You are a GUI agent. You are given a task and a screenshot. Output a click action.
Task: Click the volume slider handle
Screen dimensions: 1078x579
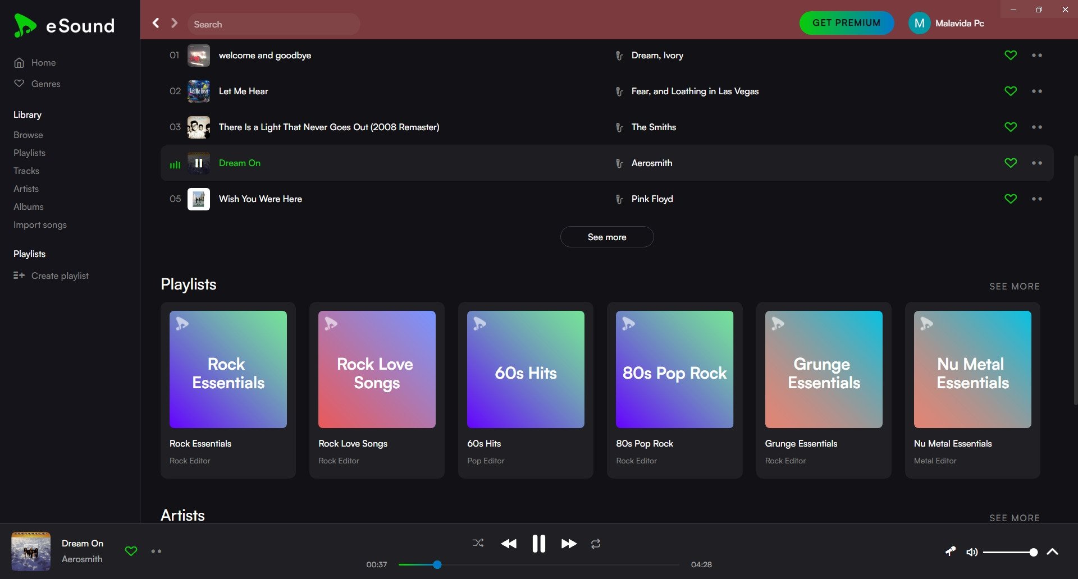(x=1034, y=552)
